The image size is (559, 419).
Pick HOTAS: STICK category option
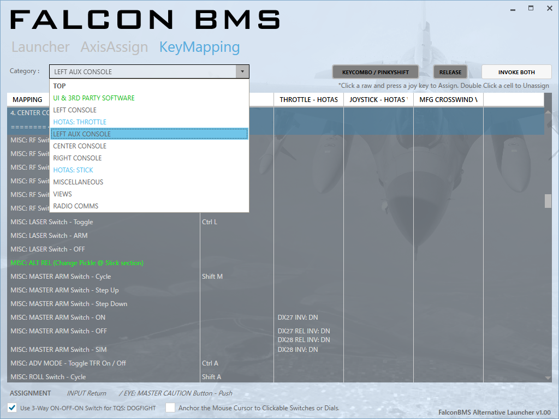[x=149, y=170]
